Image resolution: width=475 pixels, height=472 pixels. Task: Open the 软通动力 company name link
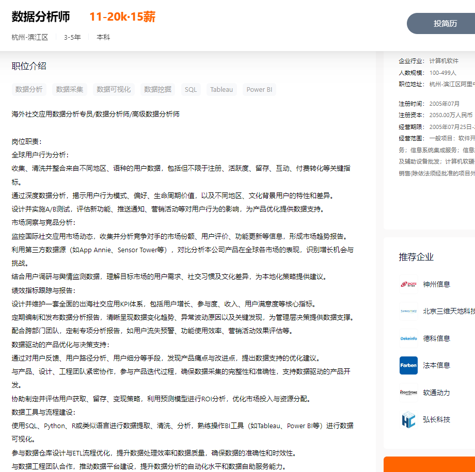pyautogui.click(x=436, y=393)
